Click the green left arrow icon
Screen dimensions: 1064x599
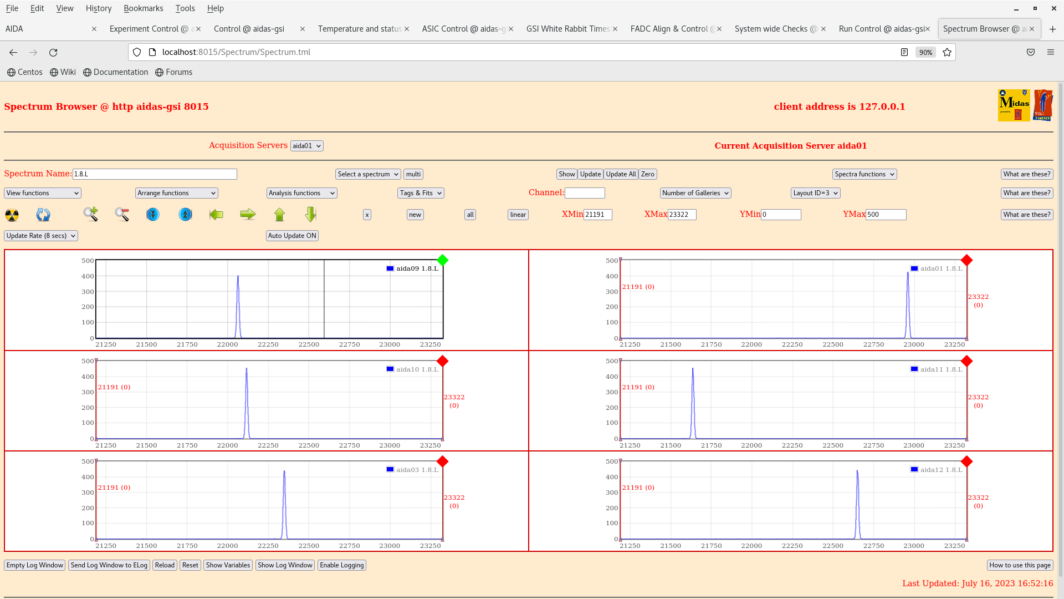pos(216,214)
